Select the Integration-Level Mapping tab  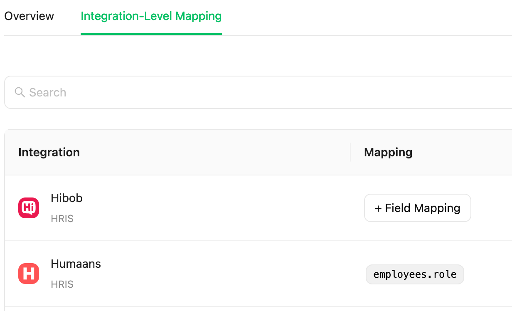coord(151,16)
